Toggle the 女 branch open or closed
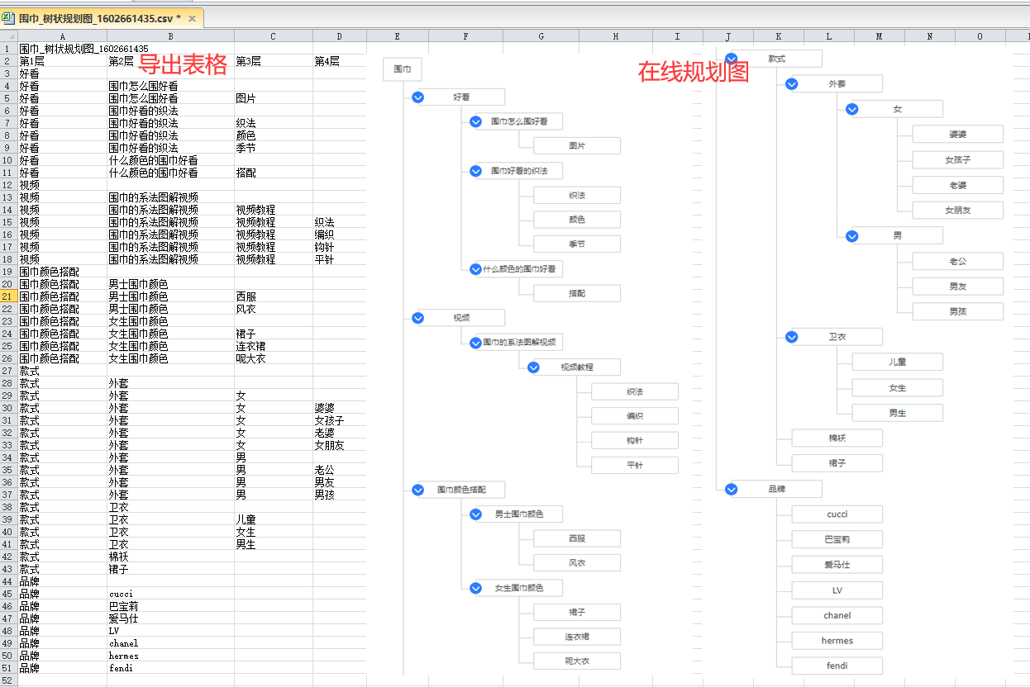The image size is (1030, 687). tap(851, 108)
